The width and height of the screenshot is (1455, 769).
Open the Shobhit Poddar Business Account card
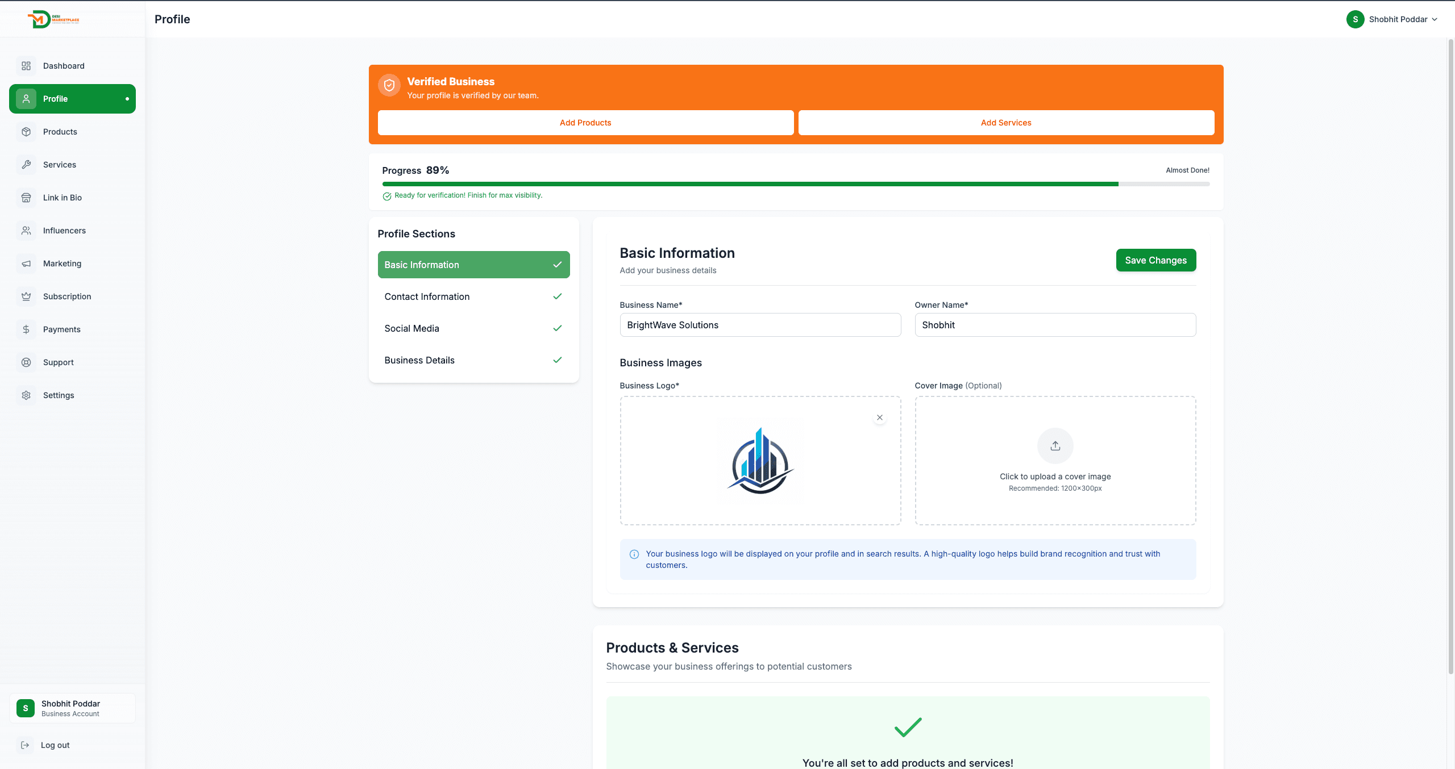[72, 708]
